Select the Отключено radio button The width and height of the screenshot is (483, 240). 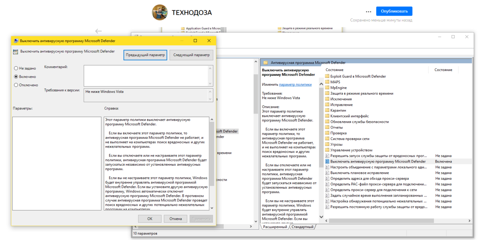[16, 85]
